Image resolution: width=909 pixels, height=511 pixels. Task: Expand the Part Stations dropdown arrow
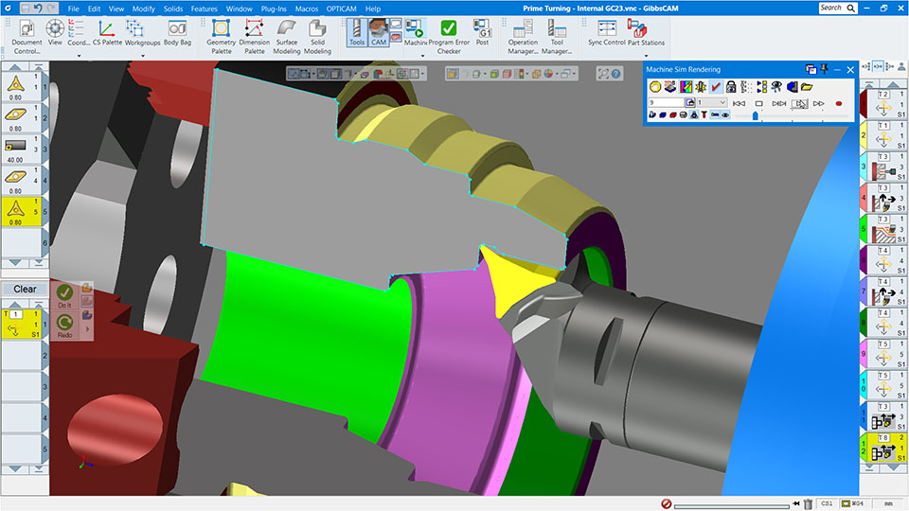point(646,56)
